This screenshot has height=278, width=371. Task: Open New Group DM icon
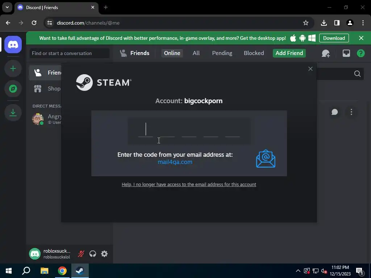[x=326, y=53]
